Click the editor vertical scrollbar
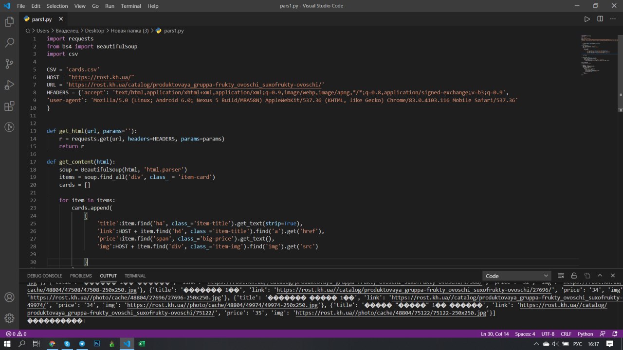 620,151
